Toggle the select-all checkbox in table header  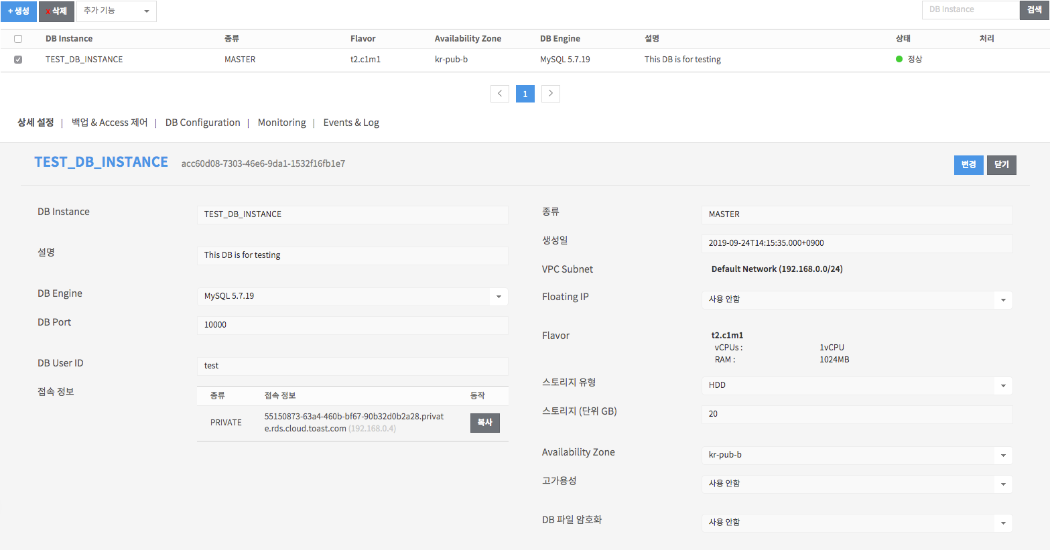18,39
